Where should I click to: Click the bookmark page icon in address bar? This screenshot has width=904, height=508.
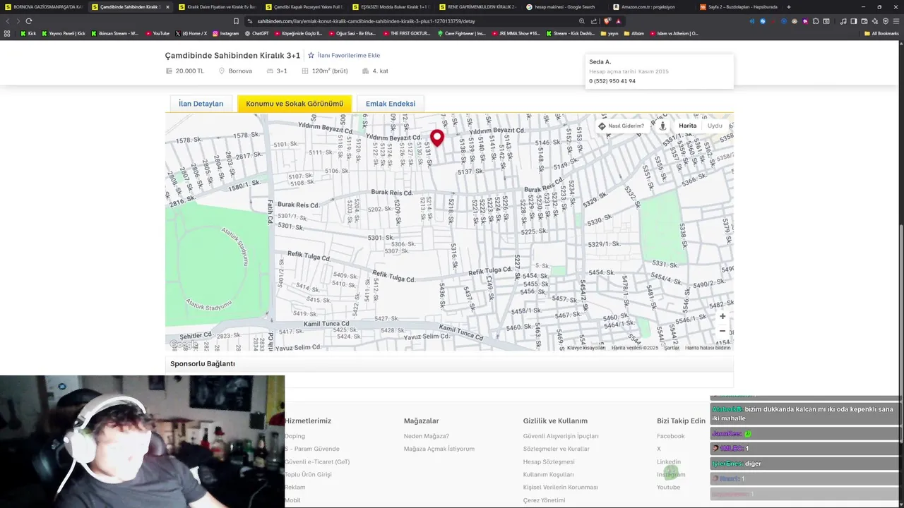point(236,21)
